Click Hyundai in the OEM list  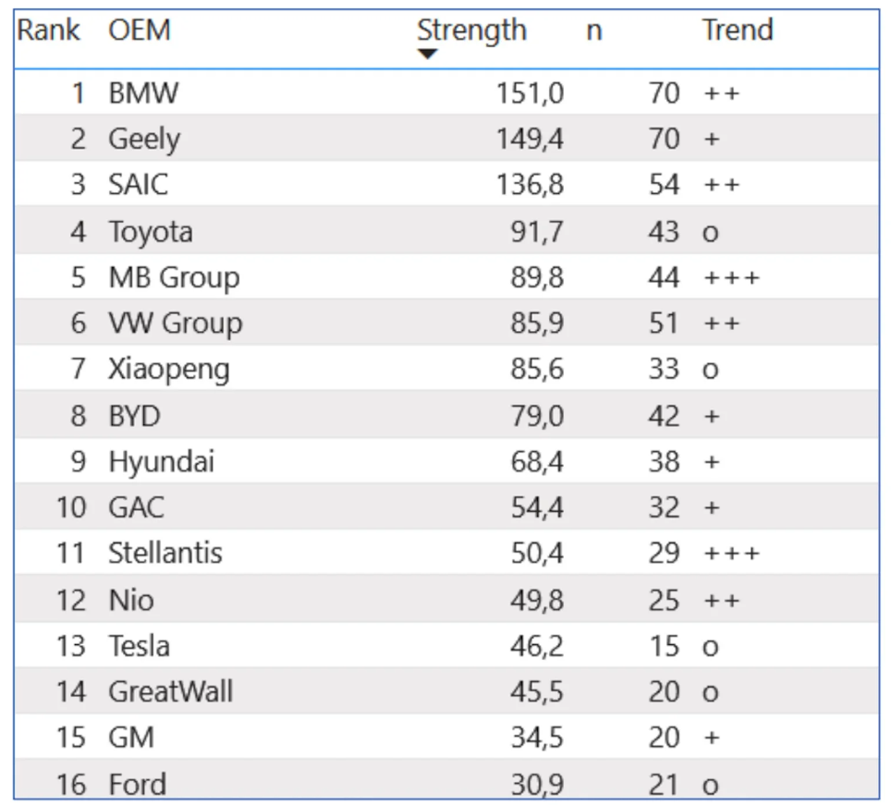161,461
